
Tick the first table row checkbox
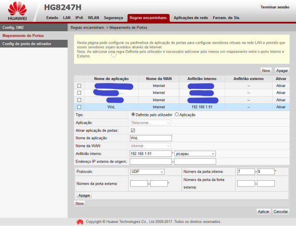tap(79, 86)
